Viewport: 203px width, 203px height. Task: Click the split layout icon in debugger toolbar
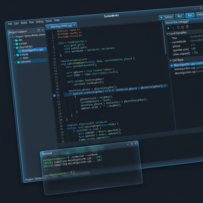187,27
